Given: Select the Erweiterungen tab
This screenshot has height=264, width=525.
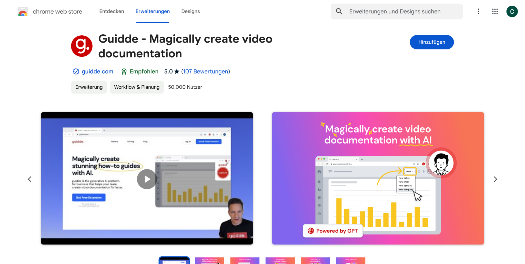Looking at the screenshot, I should pyautogui.click(x=153, y=12).
